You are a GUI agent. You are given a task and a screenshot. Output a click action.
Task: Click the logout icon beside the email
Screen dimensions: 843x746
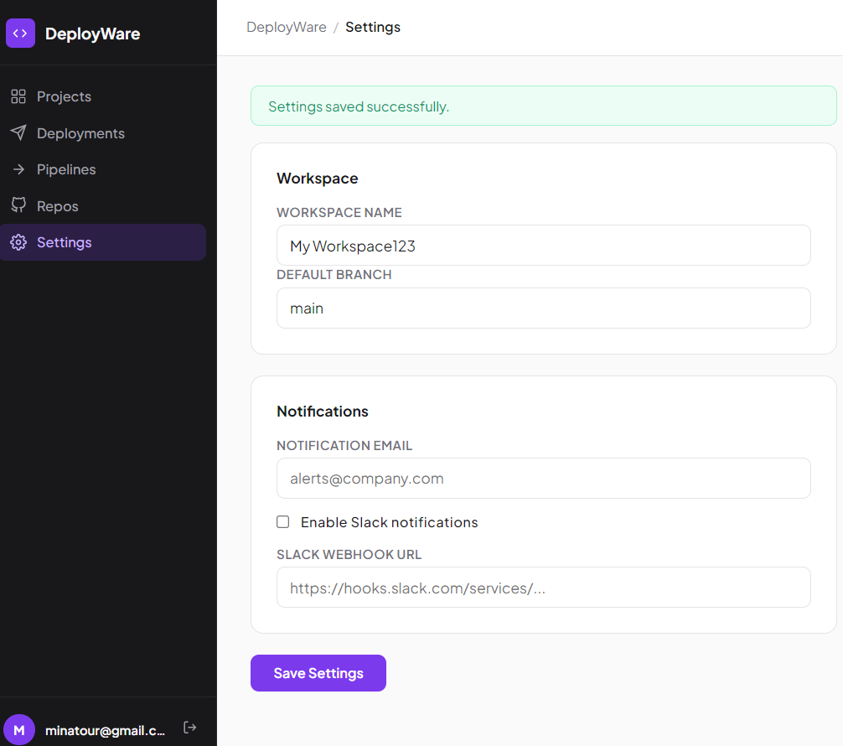pyautogui.click(x=189, y=728)
